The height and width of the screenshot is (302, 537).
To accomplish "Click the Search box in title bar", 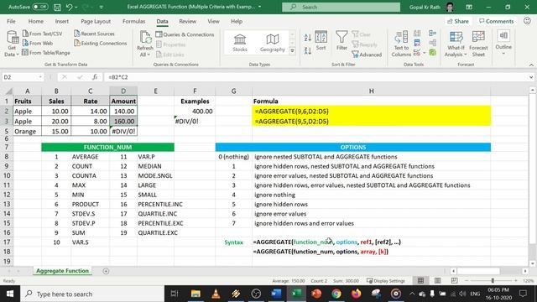I will tap(341, 7).
